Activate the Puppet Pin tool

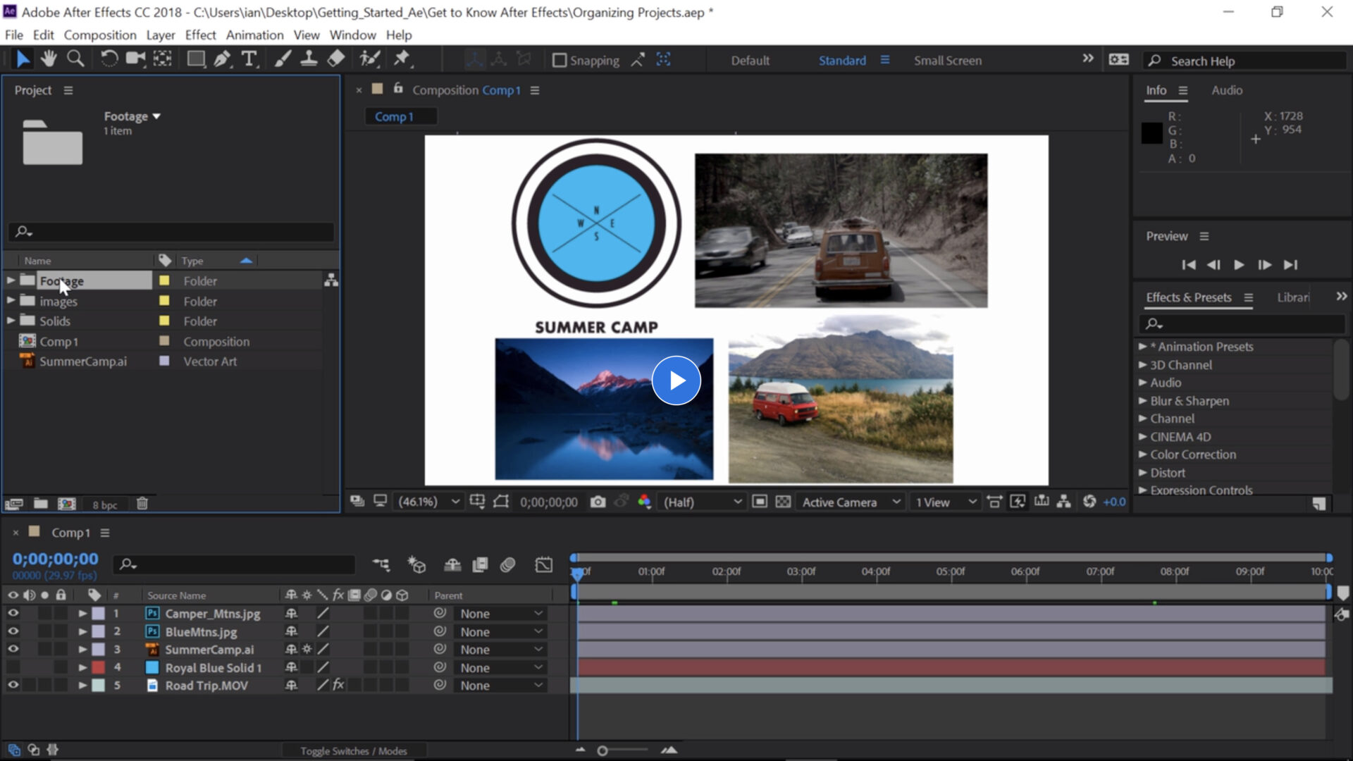402,59
